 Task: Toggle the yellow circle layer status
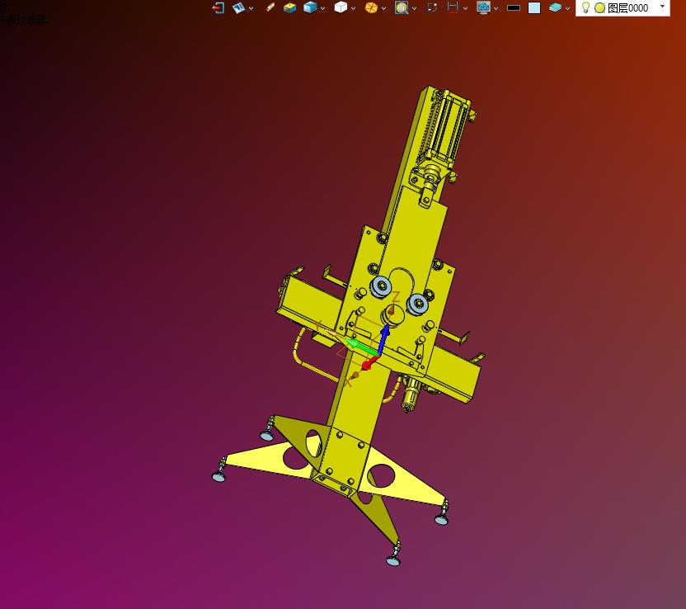pyautogui.click(x=599, y=7)
